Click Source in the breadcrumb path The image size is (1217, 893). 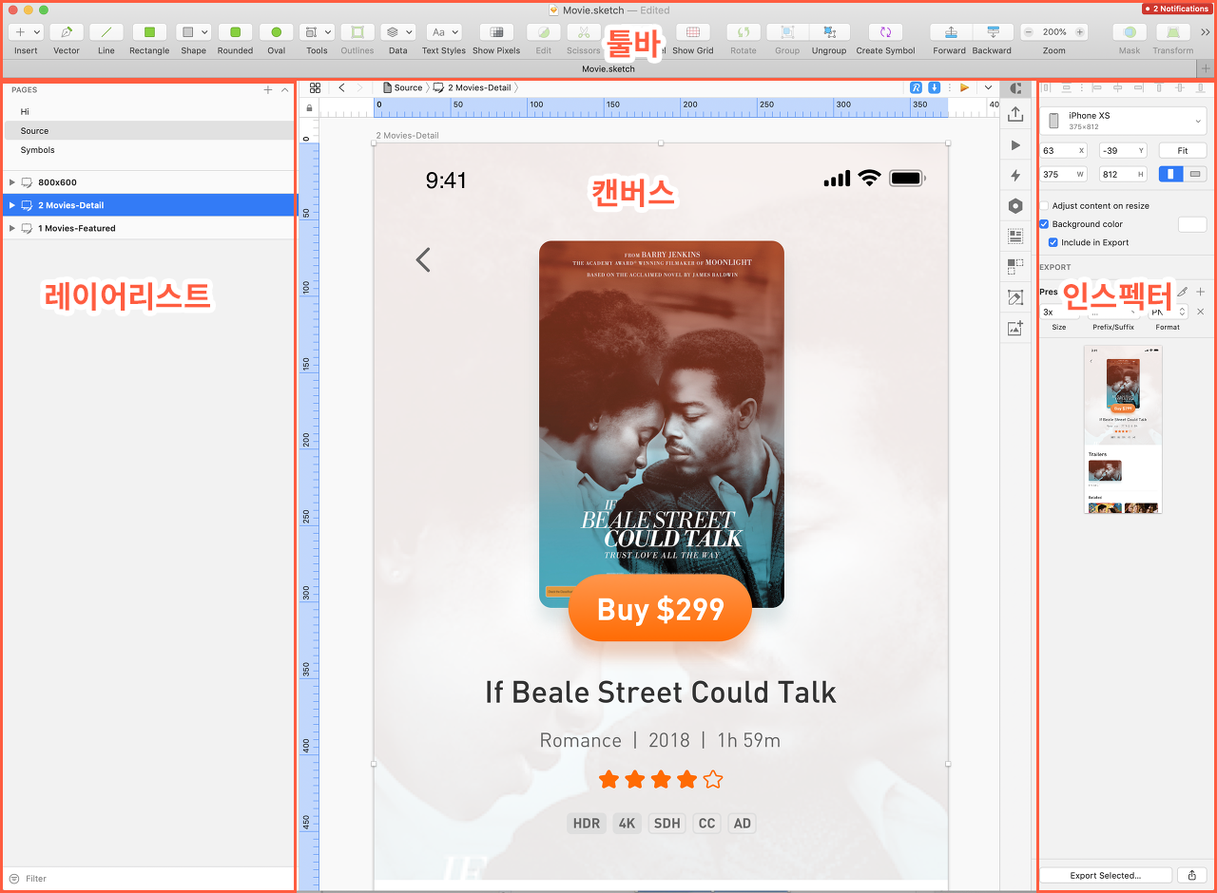pyautogui.click(x=408, y=87)
